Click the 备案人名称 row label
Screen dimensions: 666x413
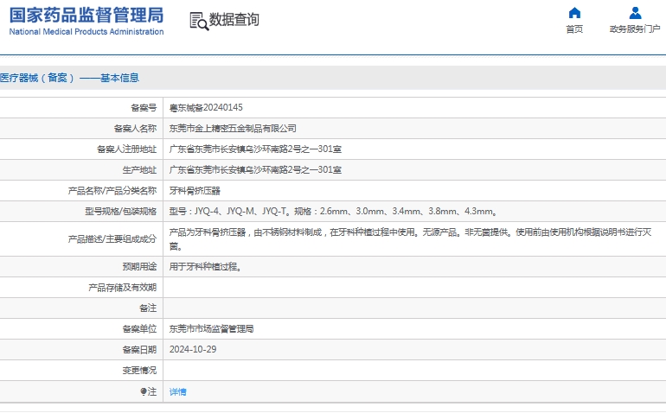click(135, 129)
